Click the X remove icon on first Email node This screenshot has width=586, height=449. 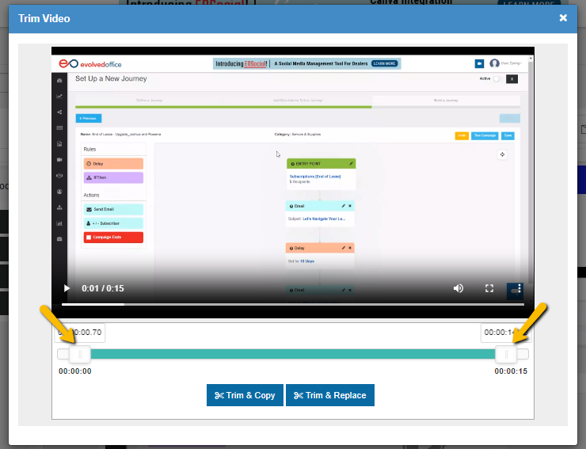tap(350, 206)
